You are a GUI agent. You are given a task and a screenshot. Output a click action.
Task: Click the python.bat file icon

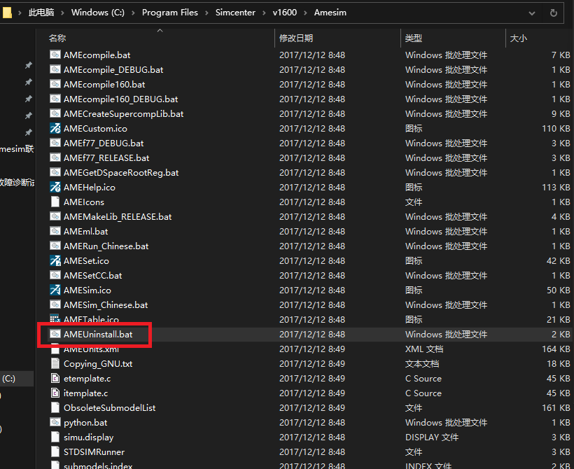click(x=55, y=422)
